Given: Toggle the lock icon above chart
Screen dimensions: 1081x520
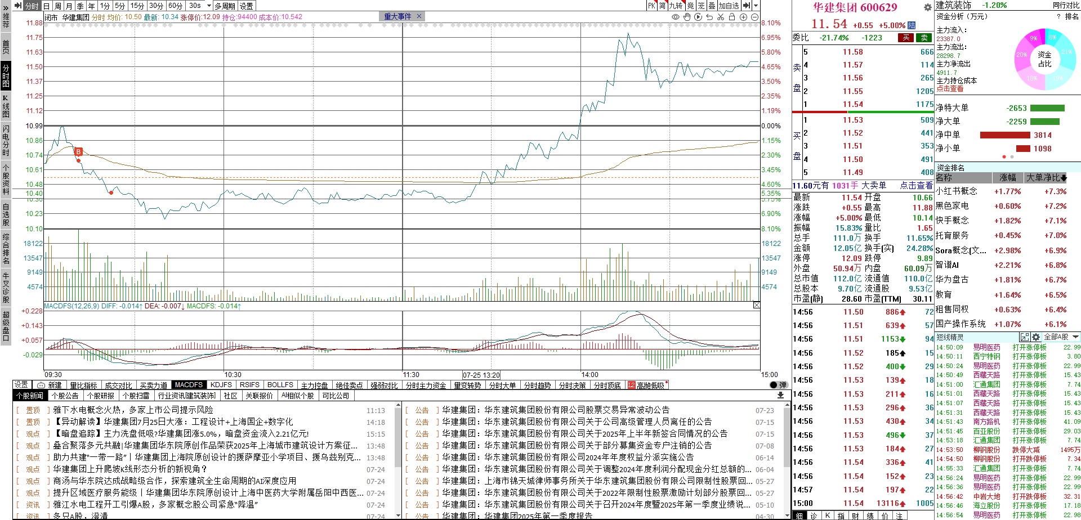Looking at the screenshot, I should [732, 17].
